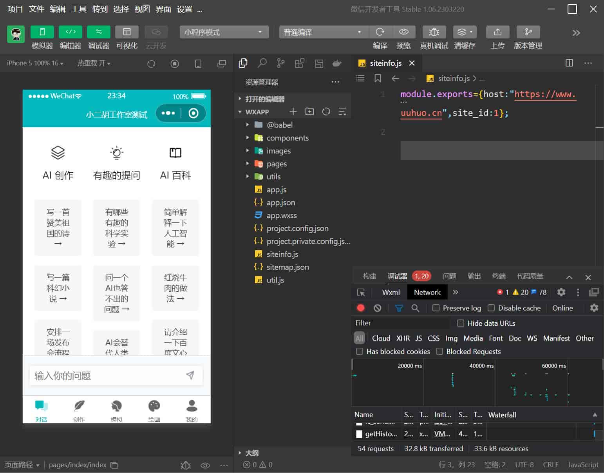The image size is (604, 473).
Task: Enable the Disable cache checkbox
Action: tap(491, 308)
